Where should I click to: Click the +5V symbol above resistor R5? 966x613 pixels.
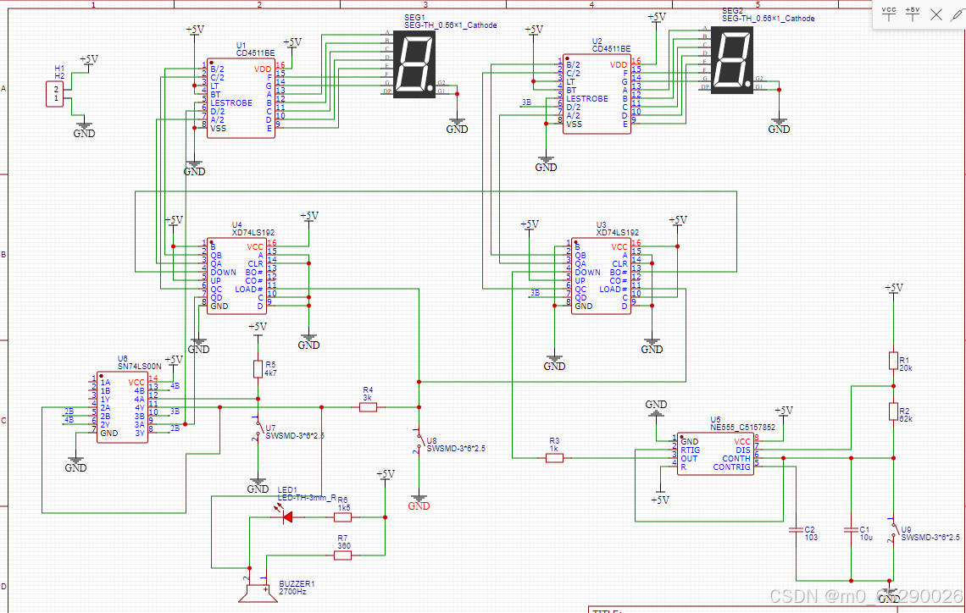click(x=258, y=329)
